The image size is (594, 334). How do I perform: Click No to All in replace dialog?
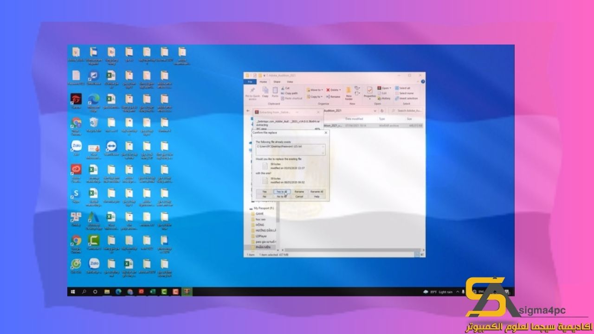pos(282,196)
